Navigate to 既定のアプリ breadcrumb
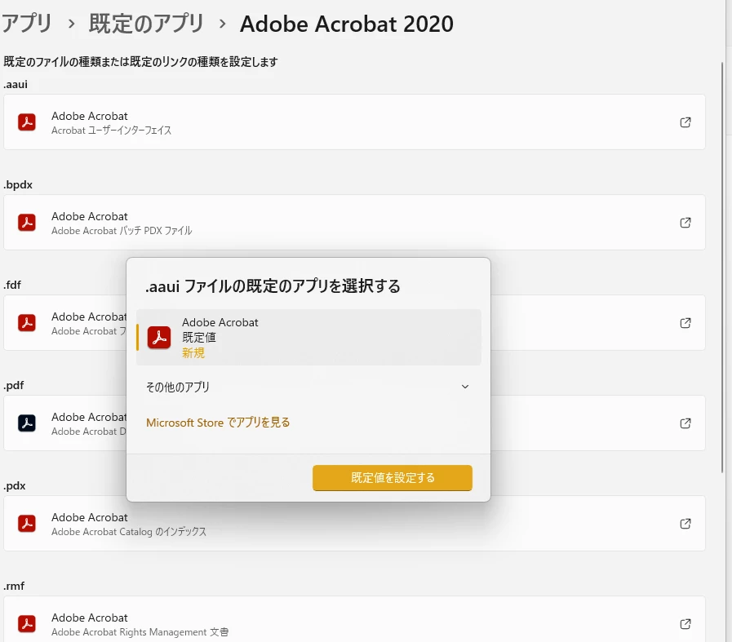This screenshot has width=732, height=642. (146, 24)
